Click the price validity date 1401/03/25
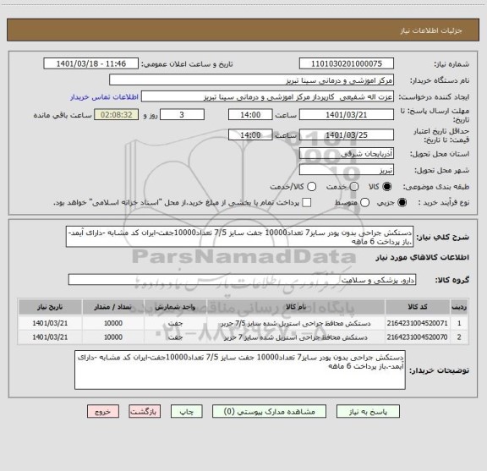487x471 pixels. pos(347,134)
